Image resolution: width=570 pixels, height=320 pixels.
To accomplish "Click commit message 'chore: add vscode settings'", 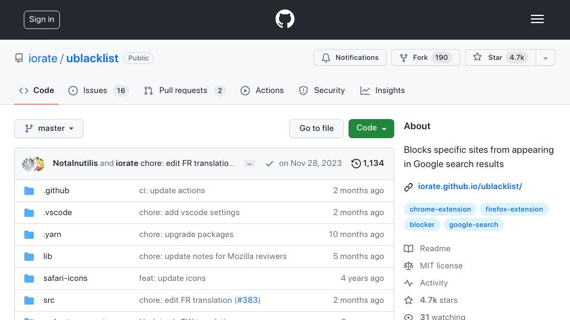I will (189, 212).
